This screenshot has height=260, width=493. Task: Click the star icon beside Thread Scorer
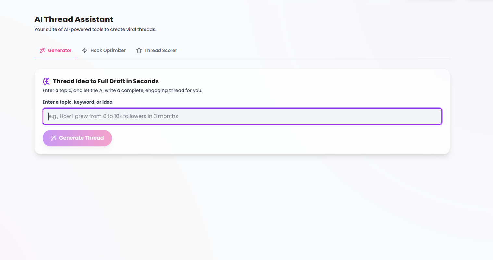(x=139, y=50)
